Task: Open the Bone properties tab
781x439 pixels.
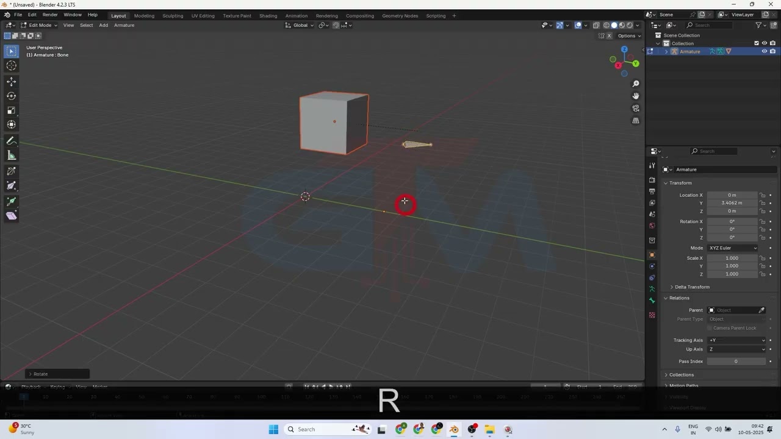Action: (x=652, y=301)
